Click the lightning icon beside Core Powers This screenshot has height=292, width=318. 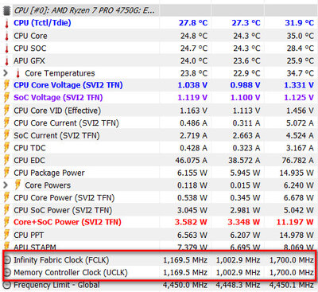17,185
